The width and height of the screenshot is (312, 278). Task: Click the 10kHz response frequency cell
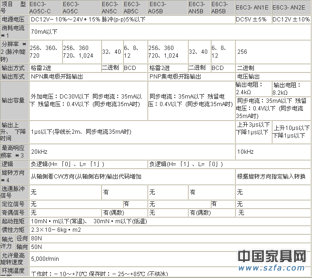click(x=245, y=151)
